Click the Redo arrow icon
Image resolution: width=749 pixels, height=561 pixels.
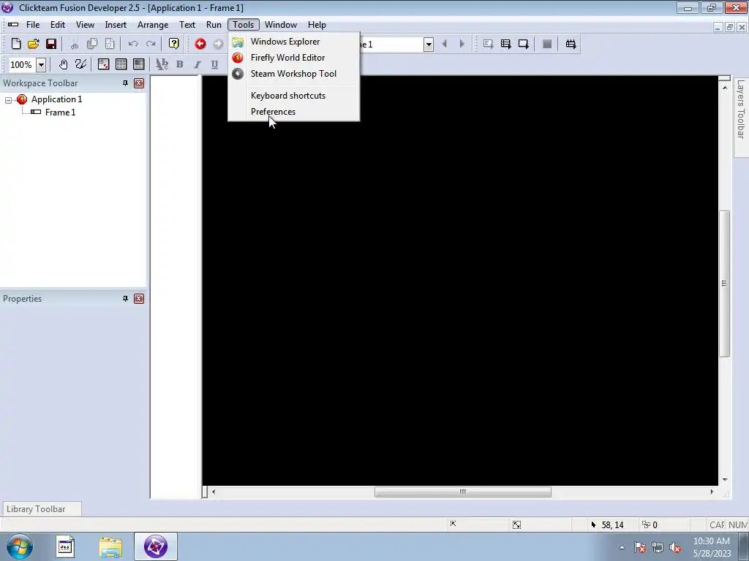click(x=151, y=44)
